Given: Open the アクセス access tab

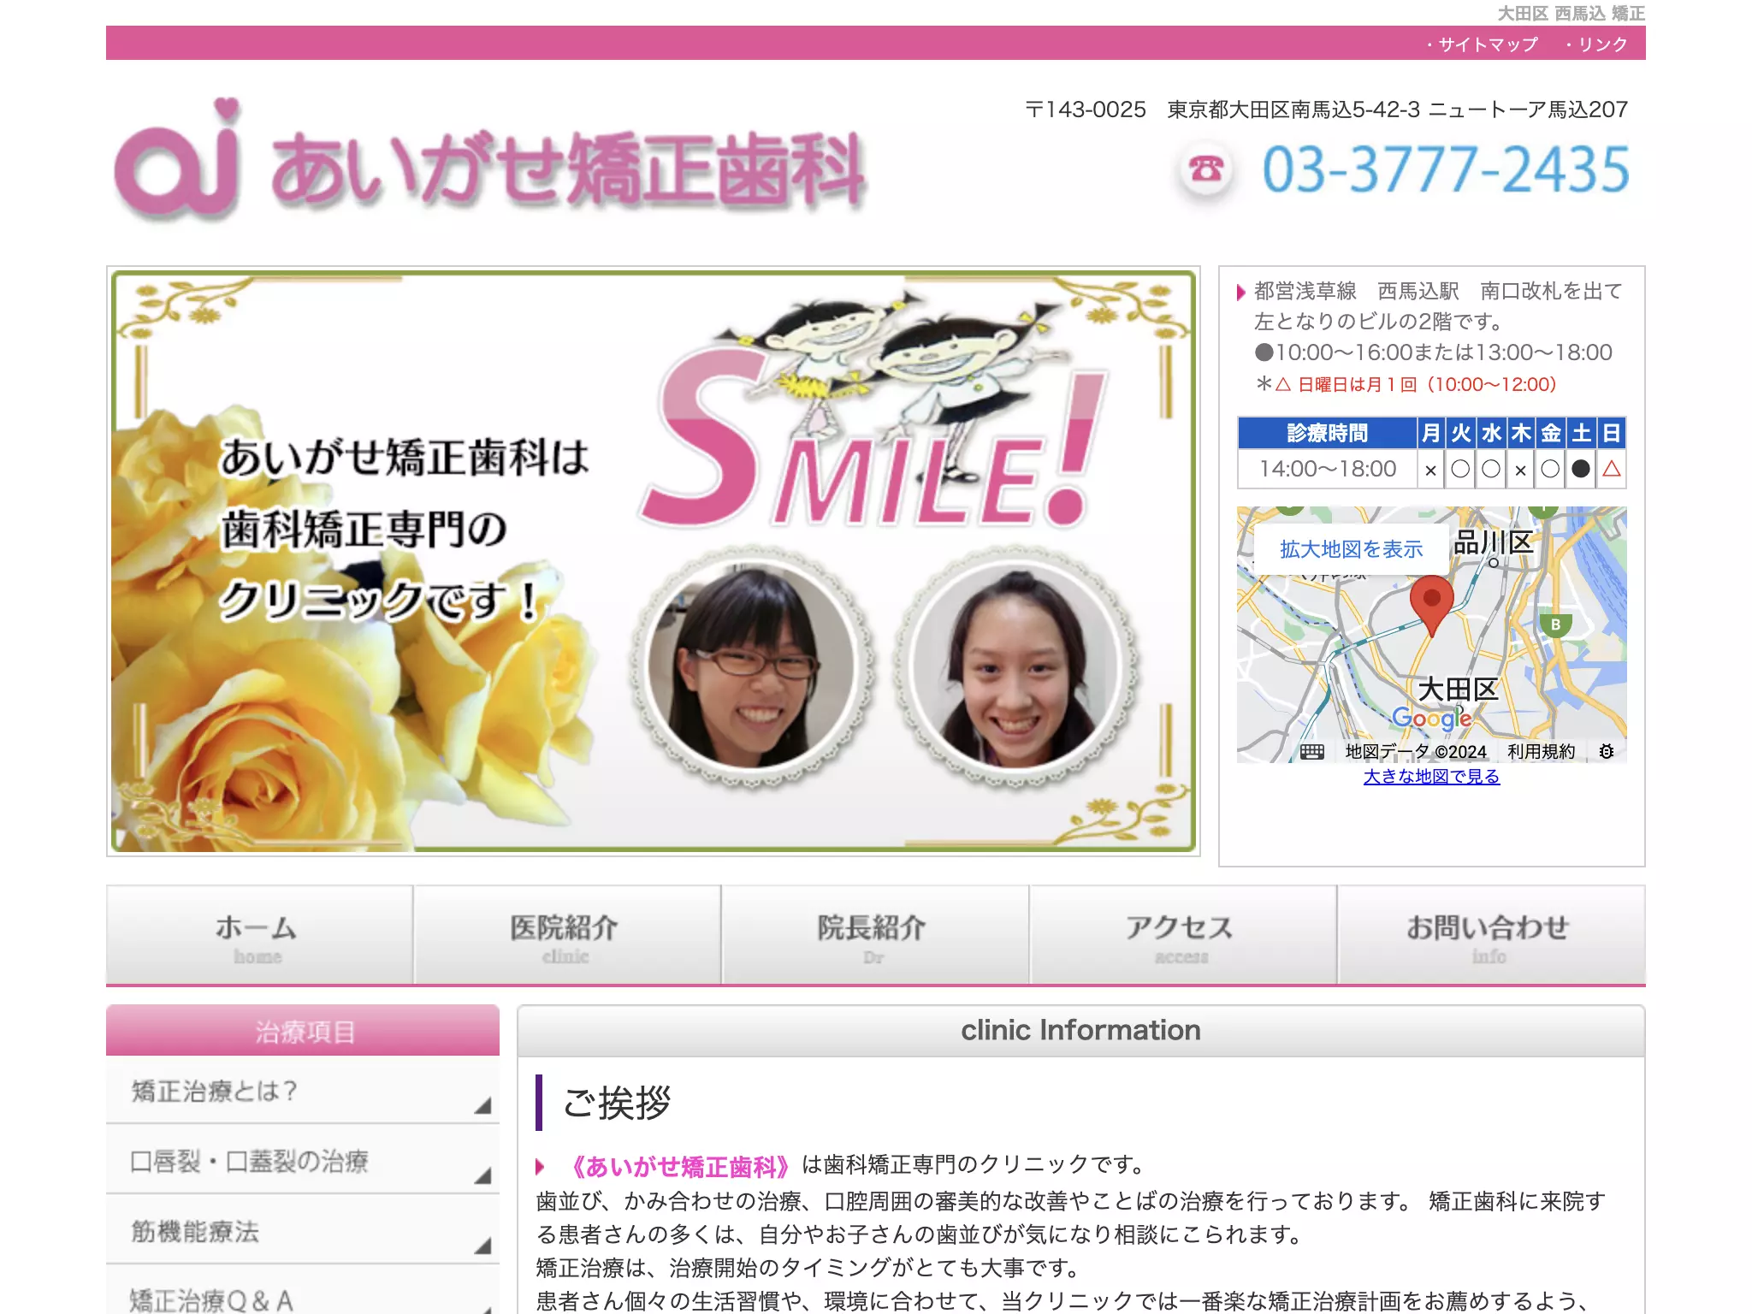Looking at the screenshot, I should tap(1183, 935).
